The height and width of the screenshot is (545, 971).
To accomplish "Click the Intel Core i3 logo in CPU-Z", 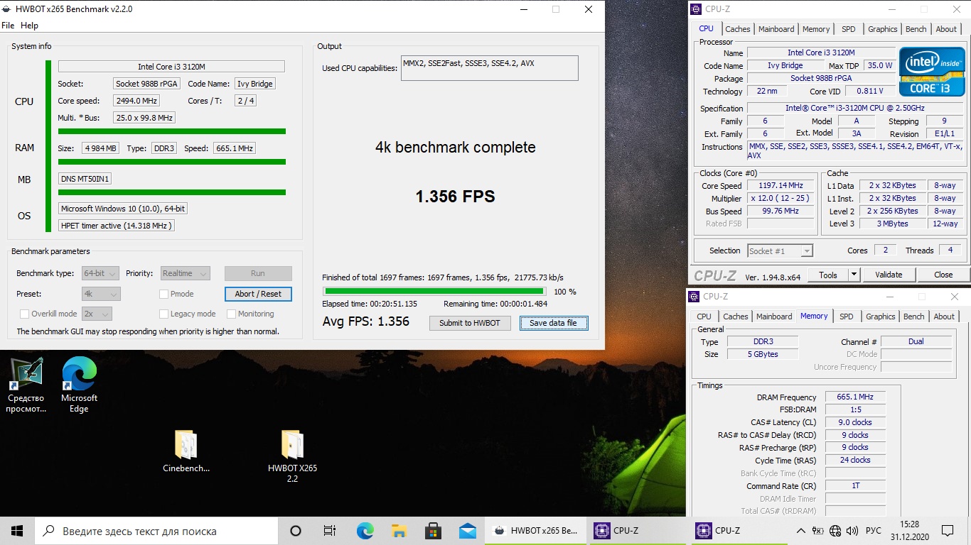I will 932,72.
